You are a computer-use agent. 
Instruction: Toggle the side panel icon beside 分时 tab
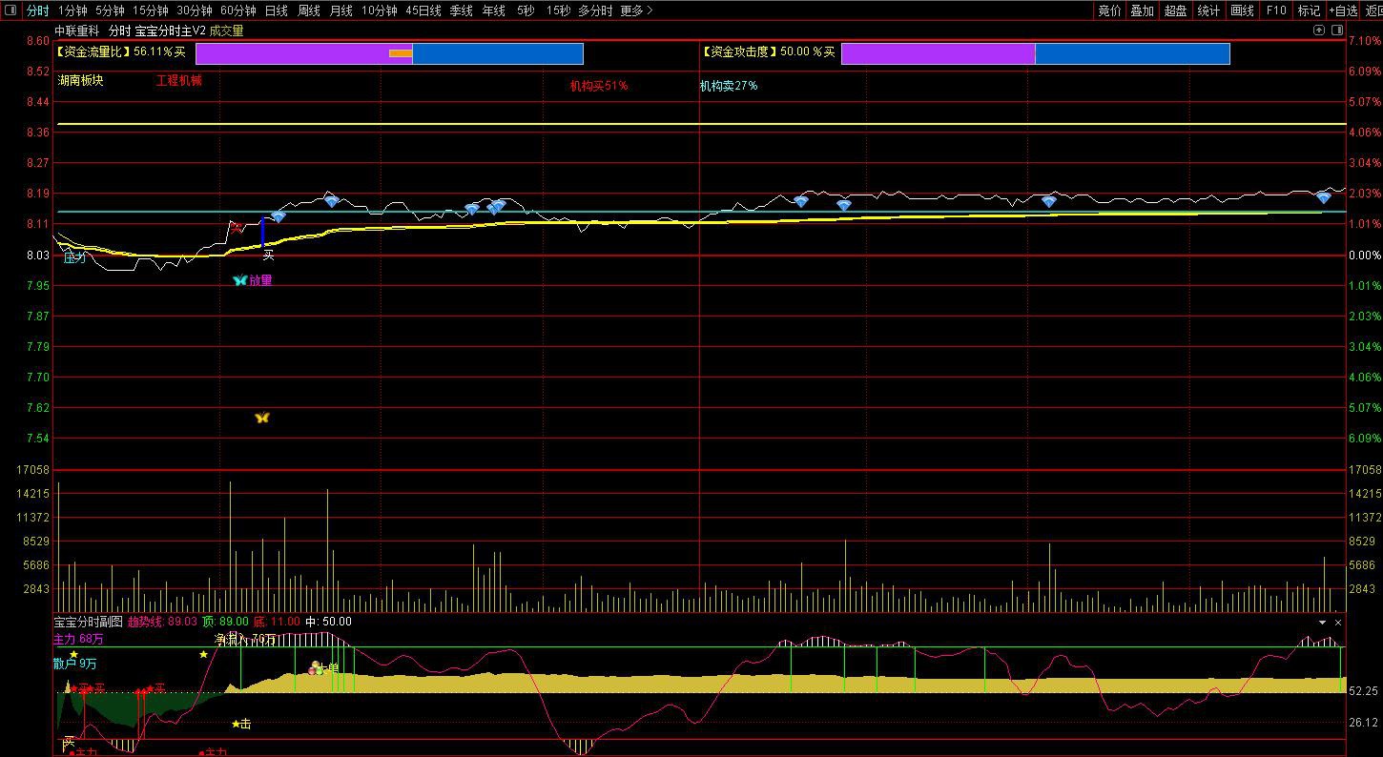10,11
